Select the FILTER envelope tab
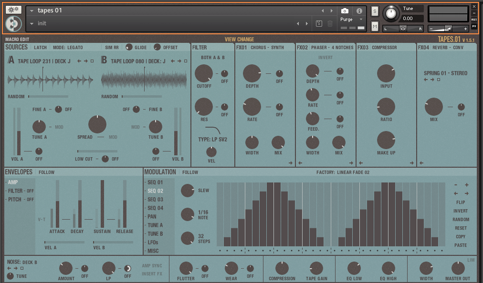483x283 pixels. point(15,191)
